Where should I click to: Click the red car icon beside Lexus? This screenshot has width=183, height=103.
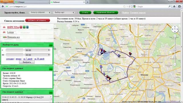(4, 32)
